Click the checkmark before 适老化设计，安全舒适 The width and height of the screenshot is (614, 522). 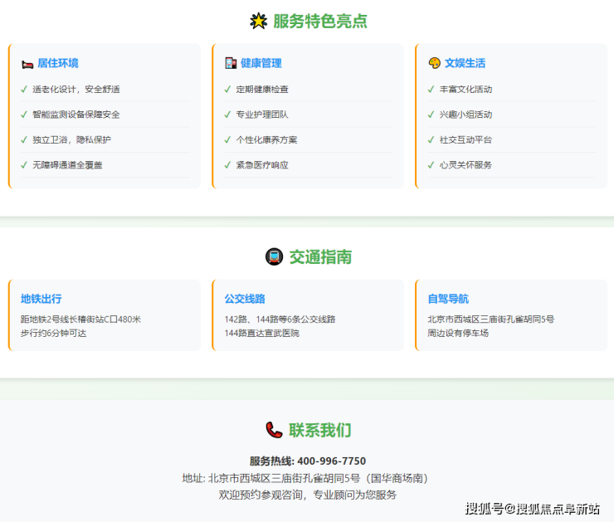(24, 90)
